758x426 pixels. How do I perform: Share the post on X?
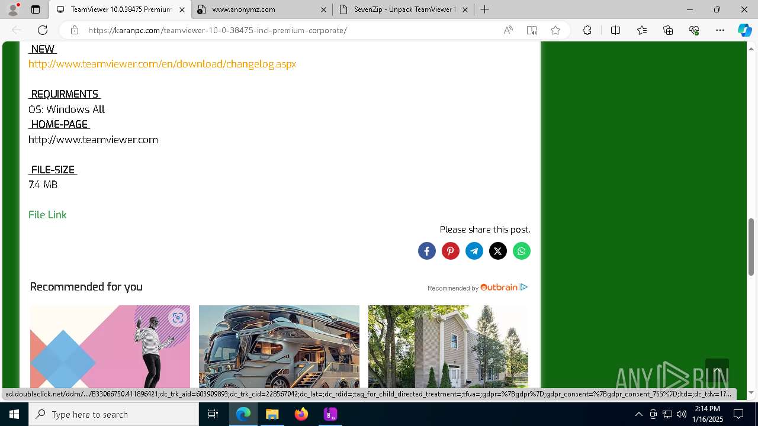pyautogui.click(x=498, y=251)
